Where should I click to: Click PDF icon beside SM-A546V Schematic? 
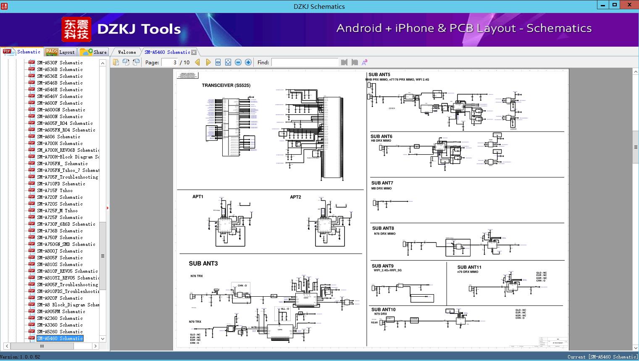click(32, 96)
